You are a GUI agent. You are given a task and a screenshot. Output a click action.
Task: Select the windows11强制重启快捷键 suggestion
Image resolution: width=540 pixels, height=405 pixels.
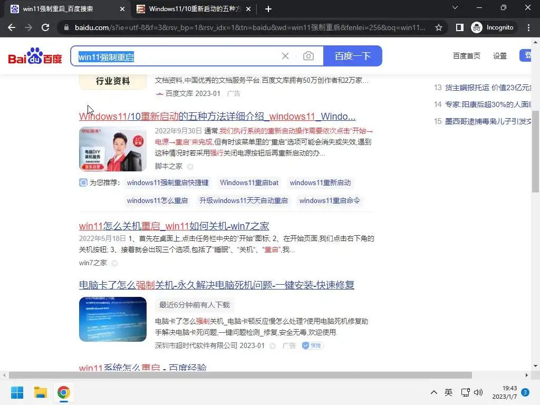point(168,182)
